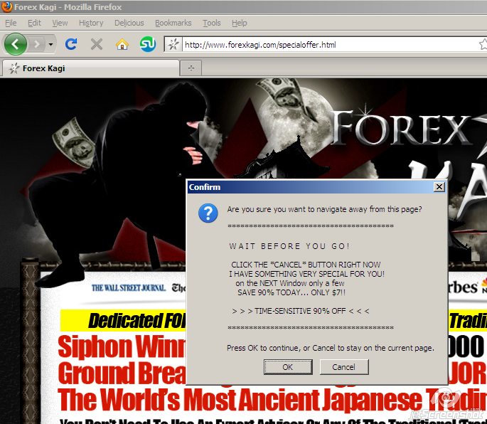The image size is (487, 424).
Task: Click the 'Ground Brea' red headline text
Action: click(122, 373)
